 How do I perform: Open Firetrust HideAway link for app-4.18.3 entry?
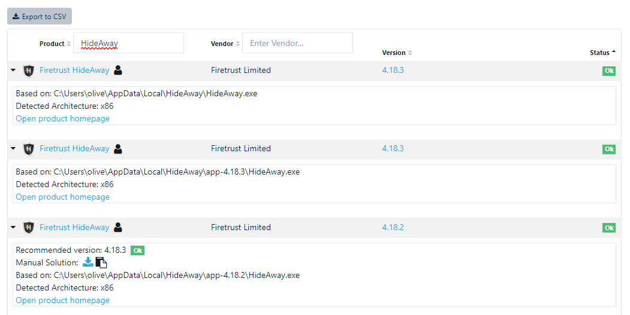74,149
